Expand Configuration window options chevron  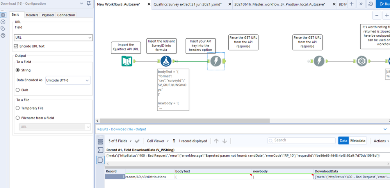tap(82, 4)
